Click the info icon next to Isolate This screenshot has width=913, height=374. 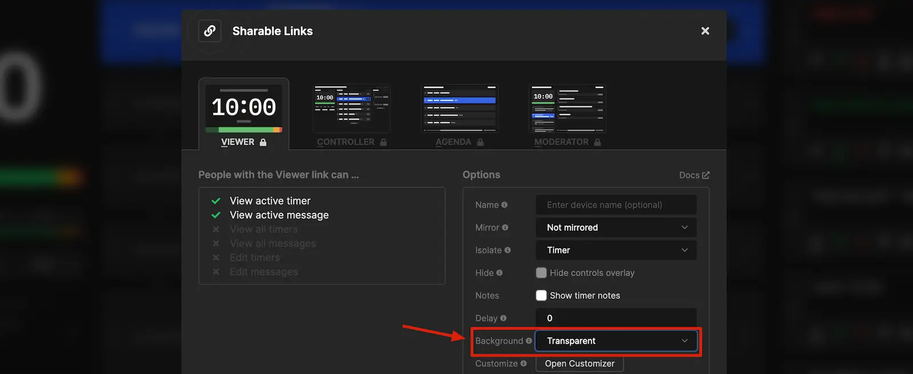[508, 250]
